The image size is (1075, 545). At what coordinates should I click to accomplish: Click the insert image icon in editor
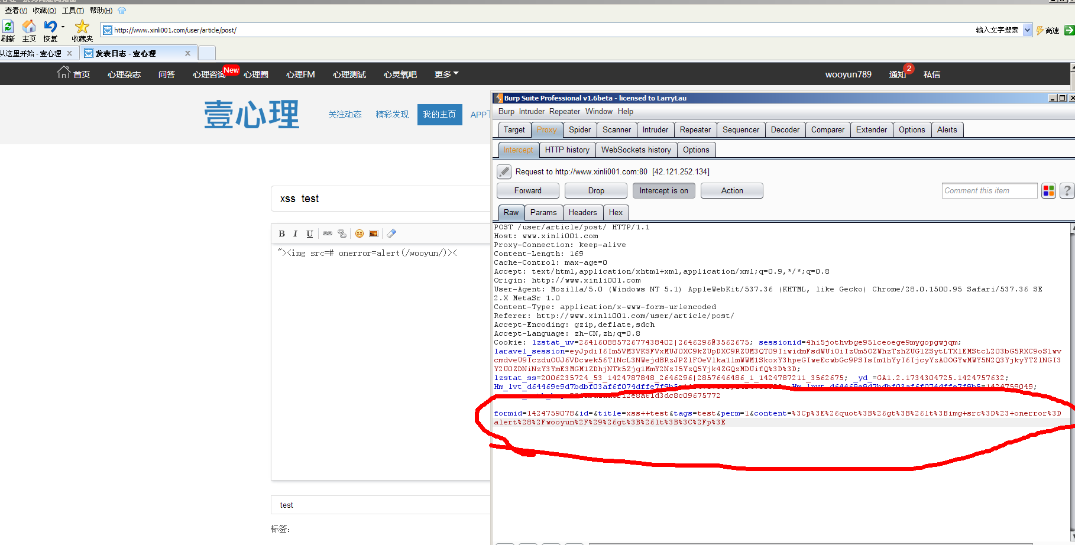click(374, 233)
